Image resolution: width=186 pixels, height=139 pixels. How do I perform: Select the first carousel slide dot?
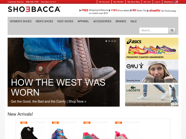tap(106, 41)
